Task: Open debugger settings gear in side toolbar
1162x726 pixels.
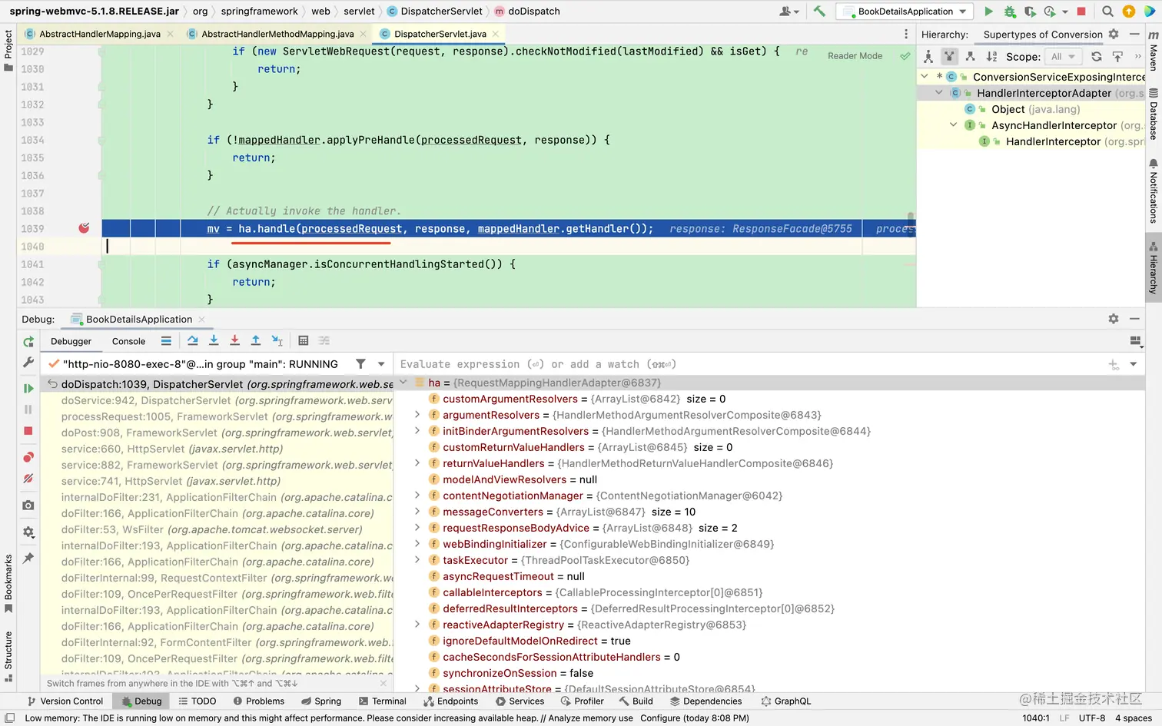Action: click(28, 532)
